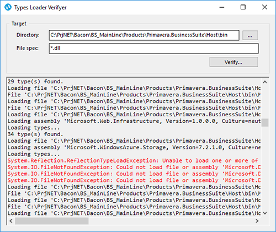
Task: Click the 'Target' group label
Action: click(19, 24)
